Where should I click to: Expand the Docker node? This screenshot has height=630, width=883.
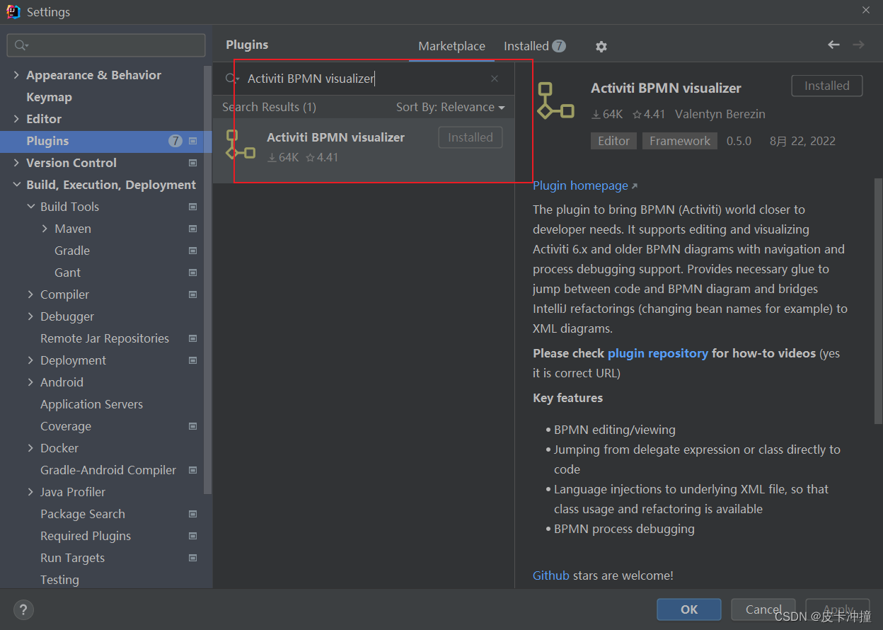30,448
